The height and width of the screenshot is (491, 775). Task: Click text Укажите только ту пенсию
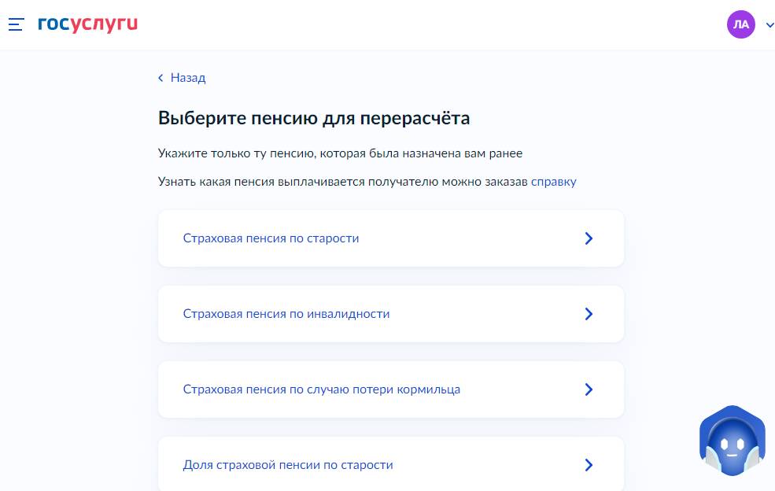236,153
